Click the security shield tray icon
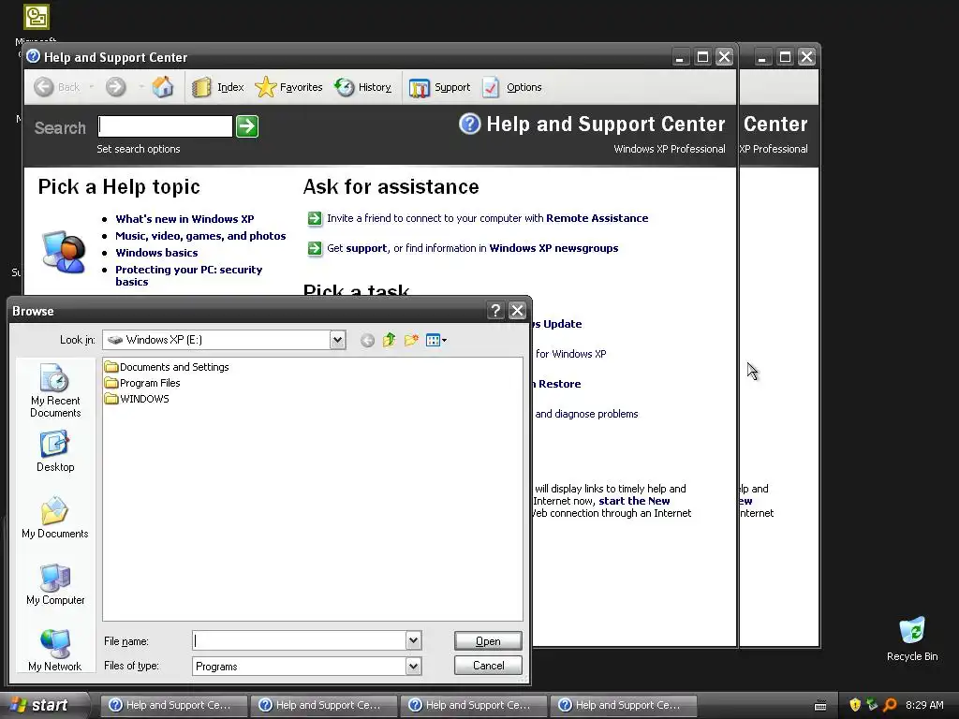This screenshot has width=959, height=719. [x=855, y=705]
